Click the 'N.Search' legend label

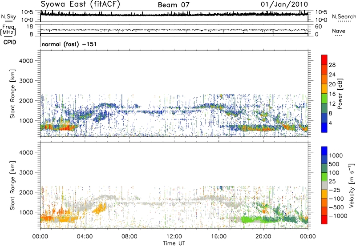click(344, 16)
